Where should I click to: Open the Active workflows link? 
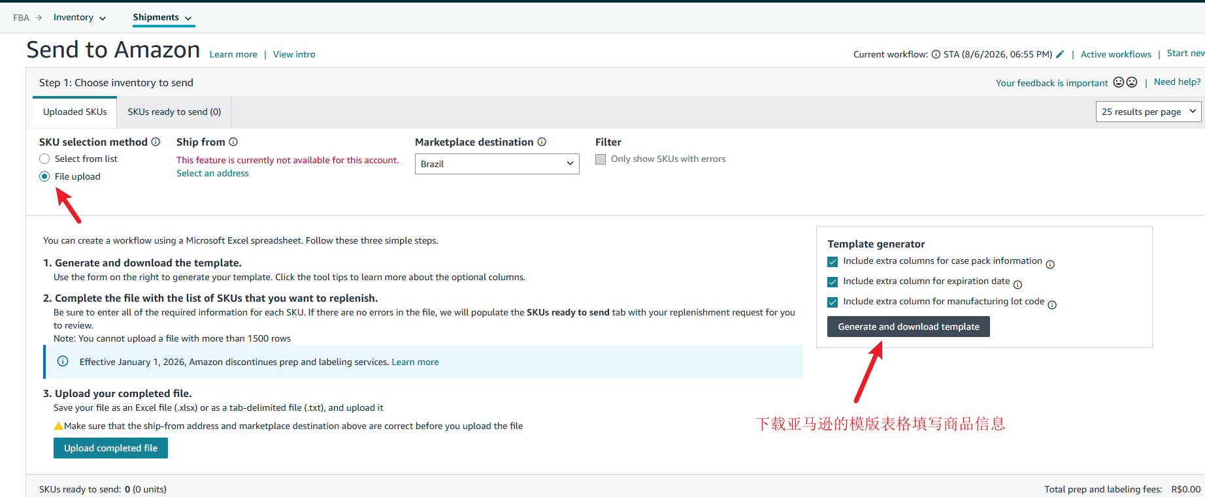1116,54
